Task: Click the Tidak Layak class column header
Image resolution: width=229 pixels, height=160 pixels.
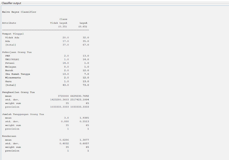Action: point(59,23)
